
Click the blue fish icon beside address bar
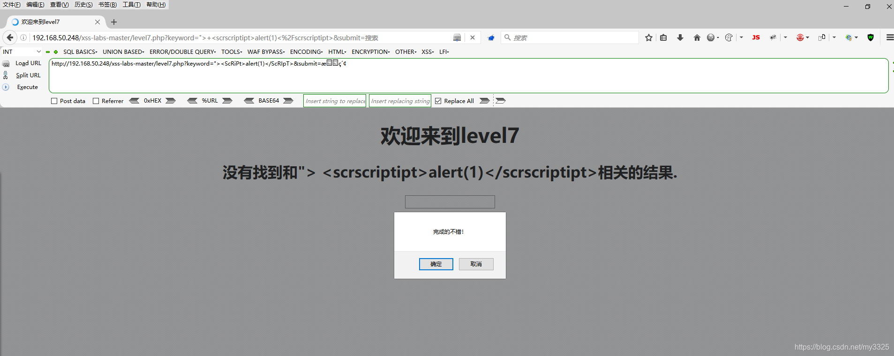click(491, 37)
